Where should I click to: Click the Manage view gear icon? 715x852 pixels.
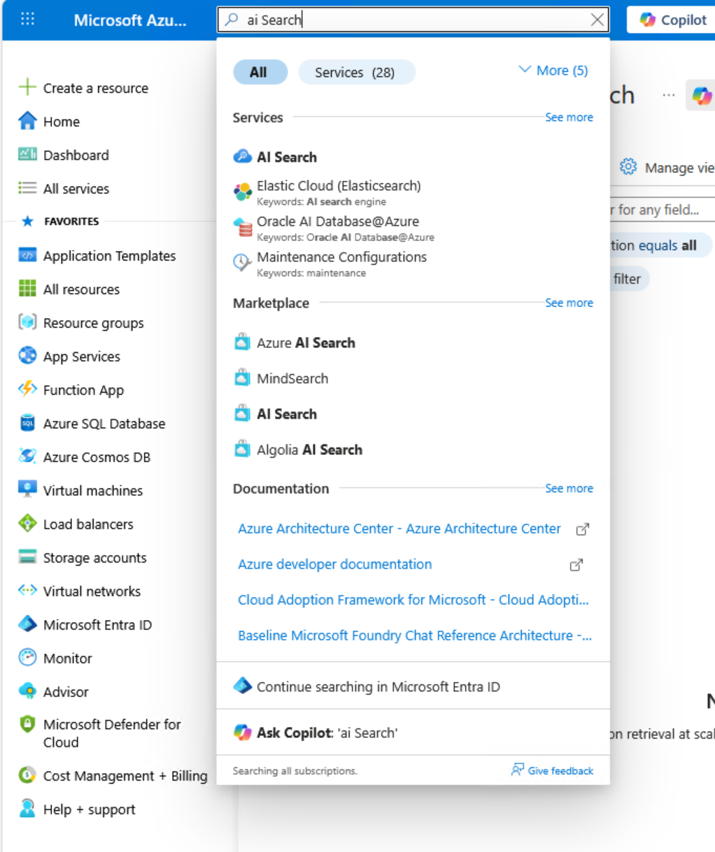[628, 167]
